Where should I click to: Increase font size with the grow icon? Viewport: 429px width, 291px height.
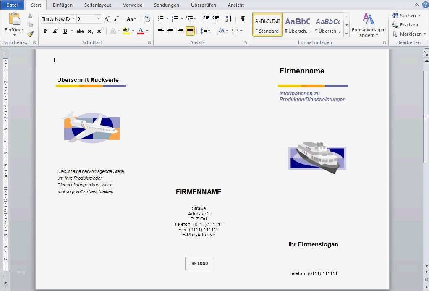point(107,19)
